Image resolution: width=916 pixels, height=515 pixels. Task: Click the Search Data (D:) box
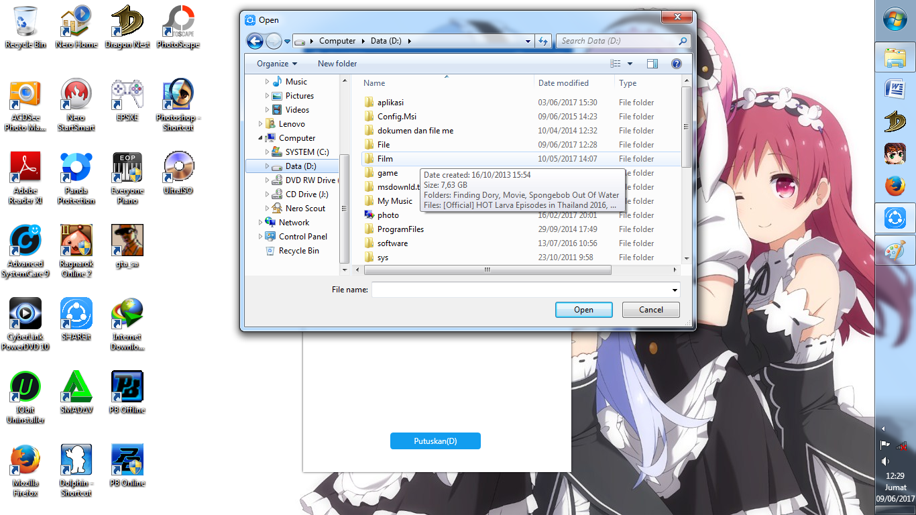623,41
